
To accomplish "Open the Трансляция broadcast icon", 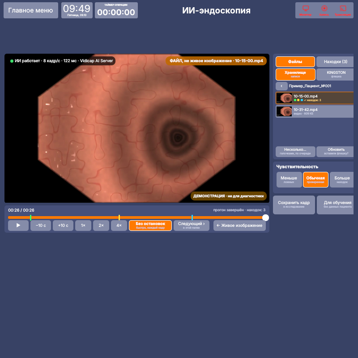I will (x=343, y=10).
